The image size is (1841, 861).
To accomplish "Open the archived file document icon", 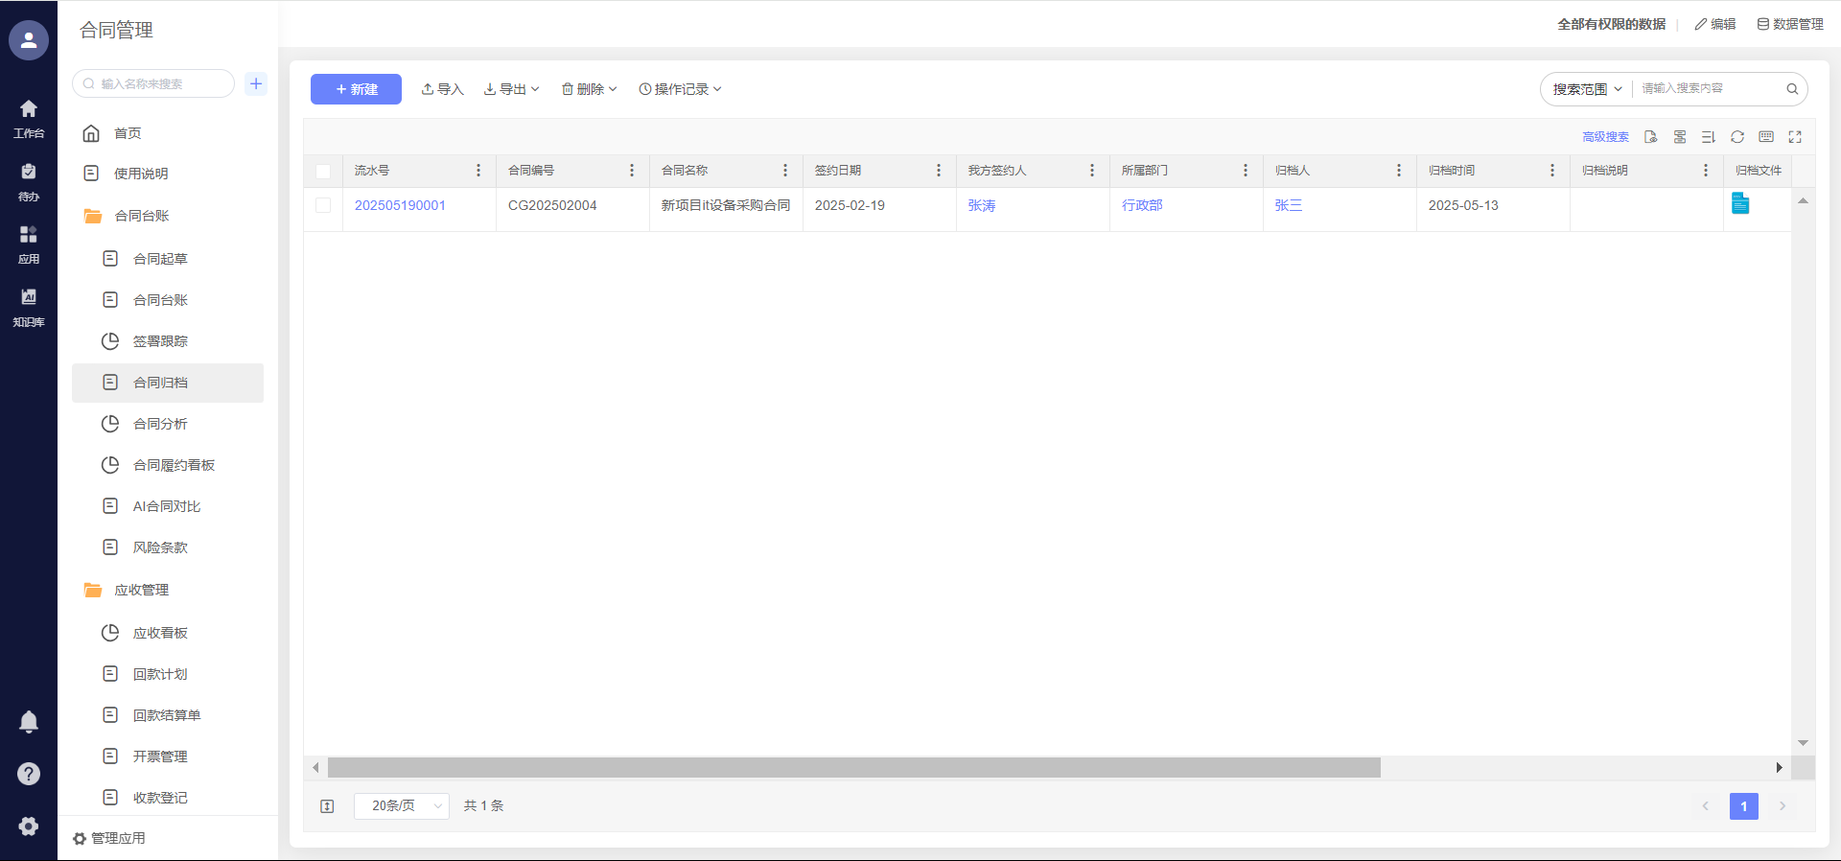I will point(1740,204).
